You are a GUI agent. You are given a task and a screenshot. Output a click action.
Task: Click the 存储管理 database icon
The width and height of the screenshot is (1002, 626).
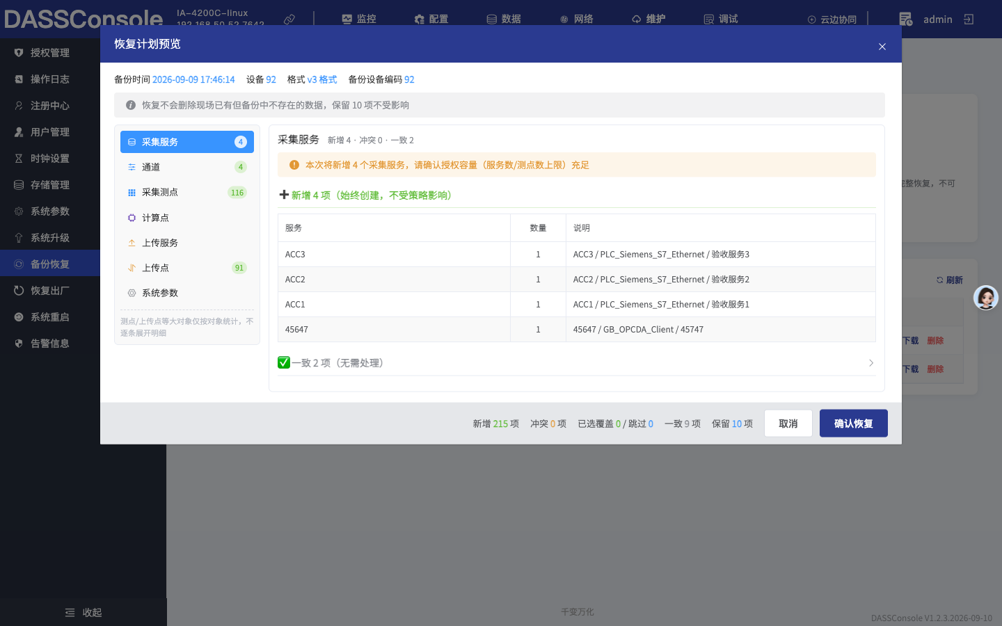pyautogui.click(x=19, y=185)
